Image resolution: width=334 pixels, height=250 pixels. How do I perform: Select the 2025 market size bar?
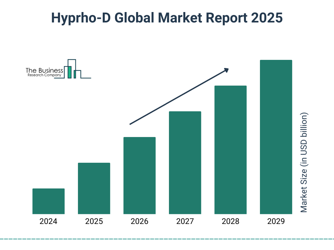(x=94, y=188)
